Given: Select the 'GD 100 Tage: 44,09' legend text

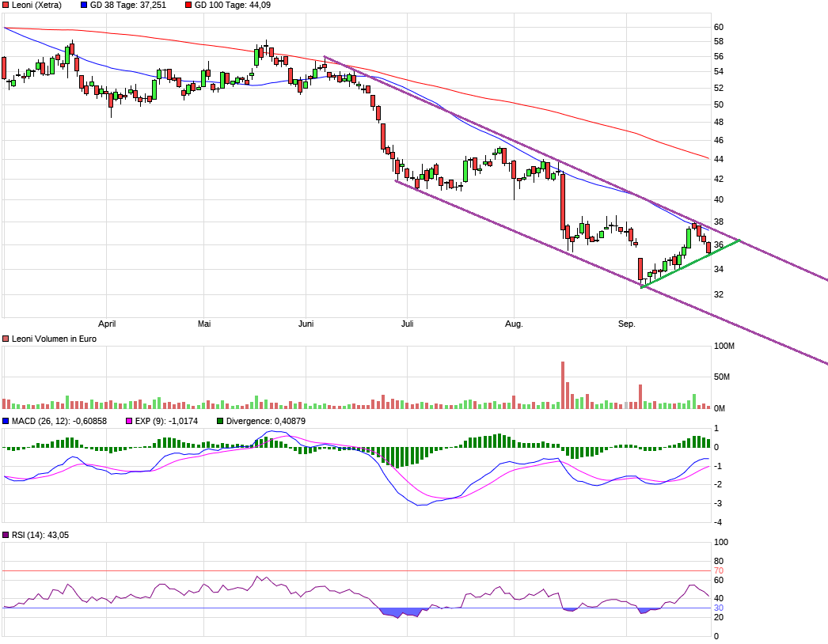Looking at the screenshot, I should 233,6.
